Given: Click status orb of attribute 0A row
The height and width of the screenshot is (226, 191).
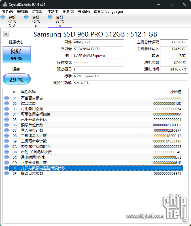Looking at the screenshot, I should [7, 146].
